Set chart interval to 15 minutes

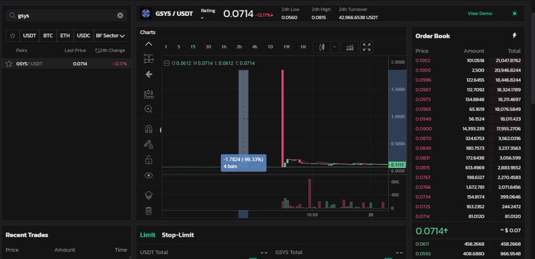click(x=193, y=47)
